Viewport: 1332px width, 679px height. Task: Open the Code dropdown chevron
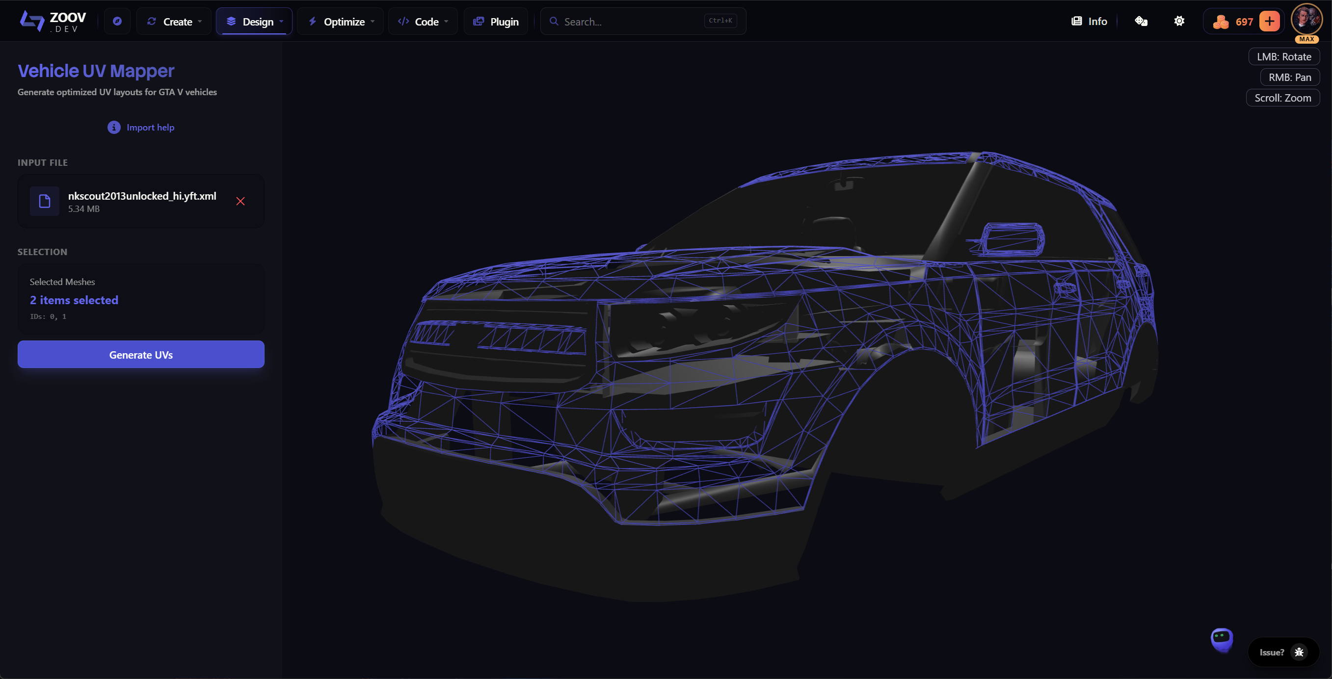tap(447, 22)
